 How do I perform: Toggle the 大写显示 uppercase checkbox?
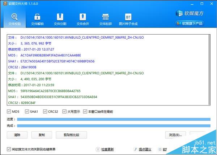[x=64, y=111]
